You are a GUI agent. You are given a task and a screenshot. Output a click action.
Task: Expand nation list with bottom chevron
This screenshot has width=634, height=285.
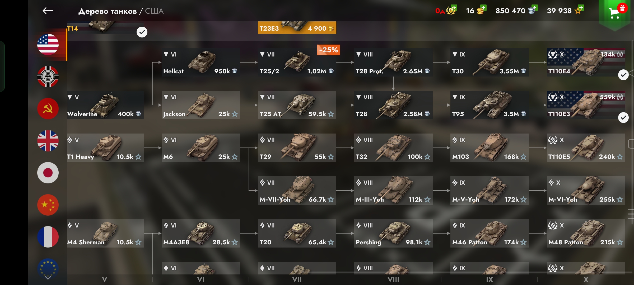pos(48,278)
